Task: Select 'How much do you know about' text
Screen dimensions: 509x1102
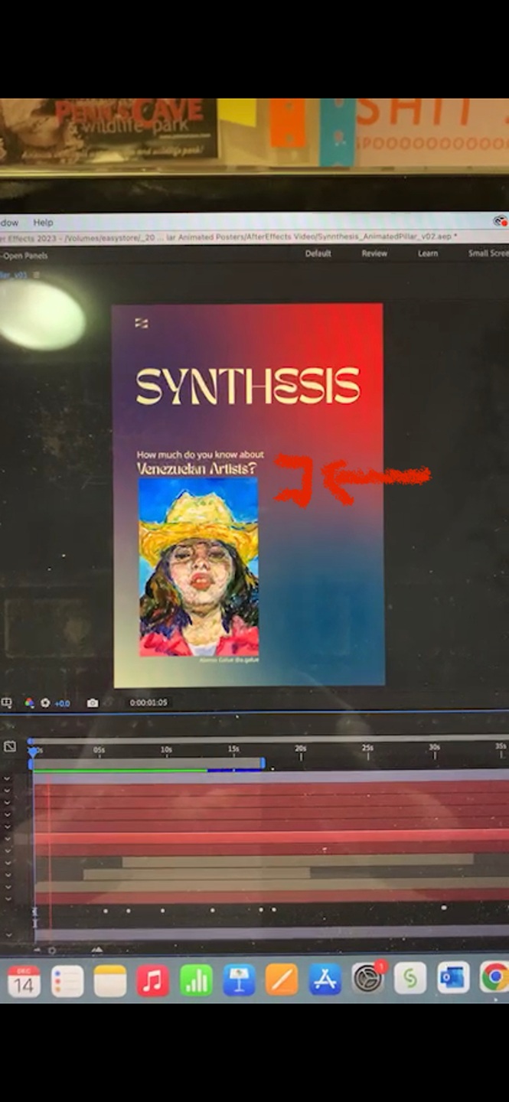Action: click(201, 455)
